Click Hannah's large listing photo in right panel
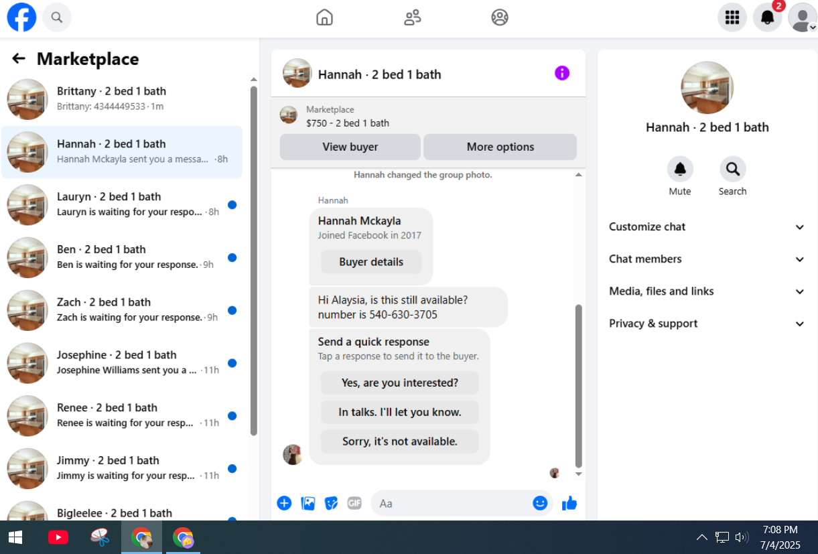 (x=707, y=88)
